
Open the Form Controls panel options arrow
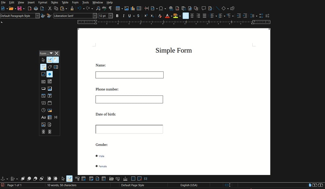51,53
